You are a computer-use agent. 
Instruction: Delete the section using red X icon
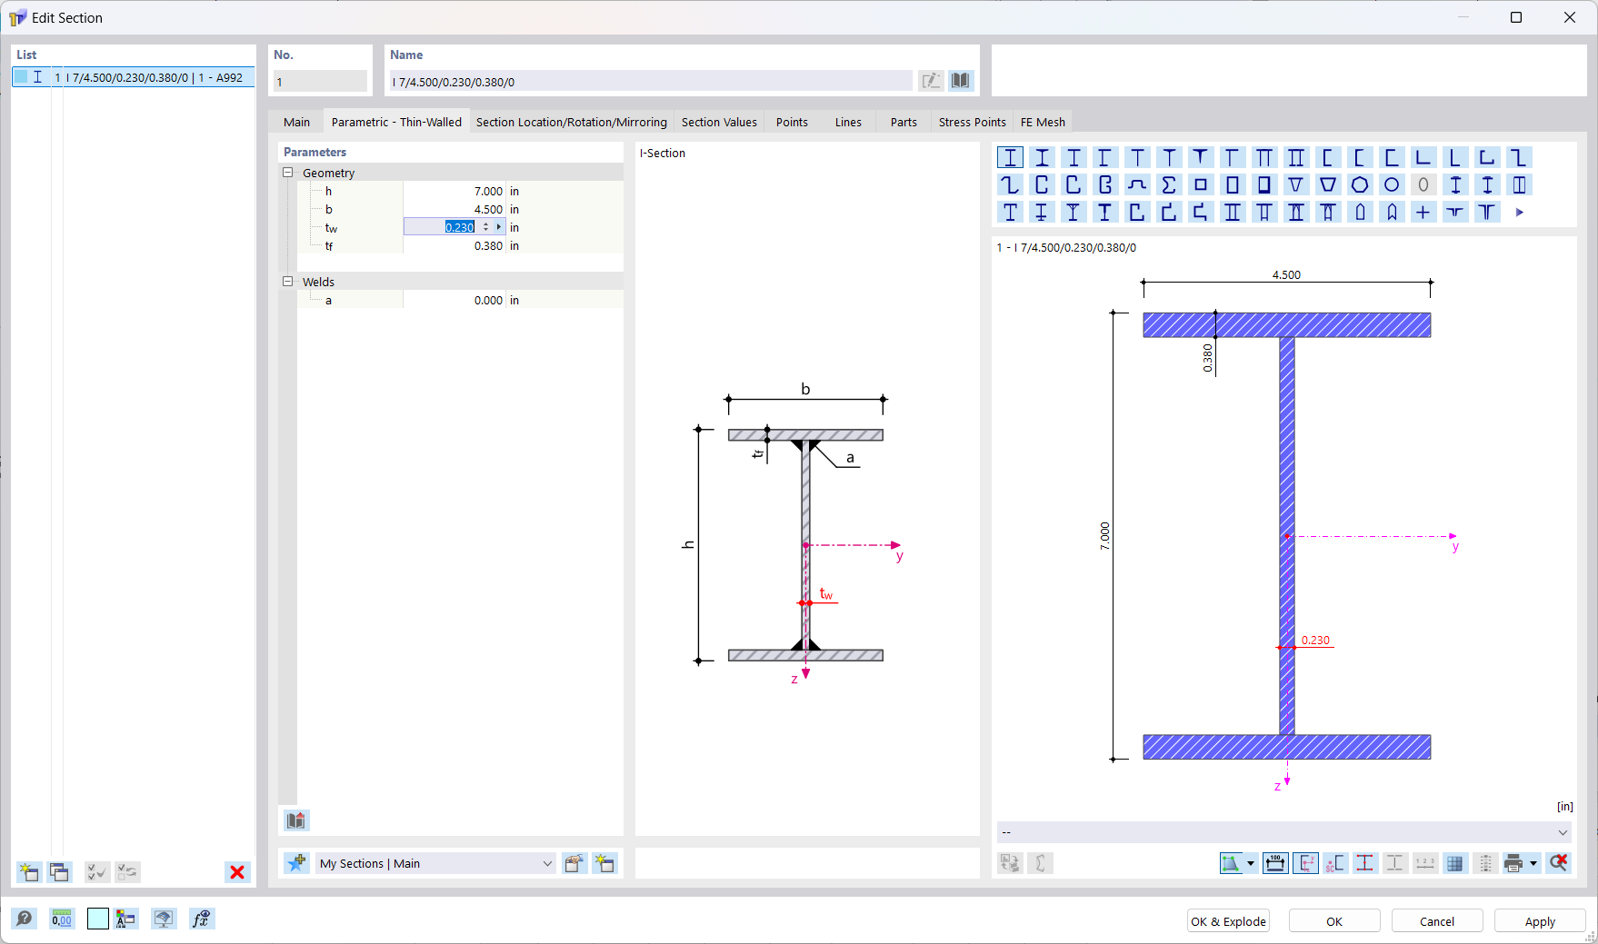pyautogui.click(x=237, y=872)
